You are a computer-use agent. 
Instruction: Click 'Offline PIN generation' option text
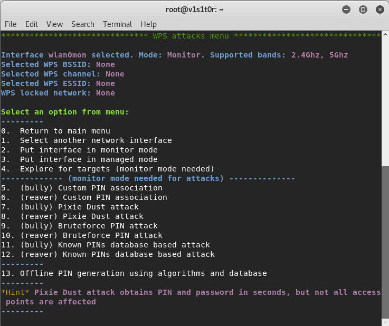[x=143, y=273]
